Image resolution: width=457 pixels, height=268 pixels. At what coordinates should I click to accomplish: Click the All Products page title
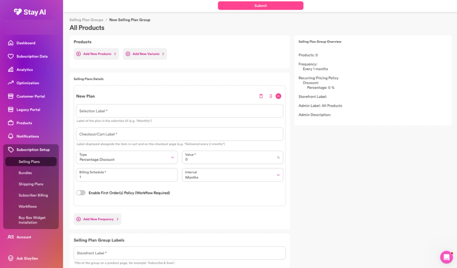click(x=87, y=27)
